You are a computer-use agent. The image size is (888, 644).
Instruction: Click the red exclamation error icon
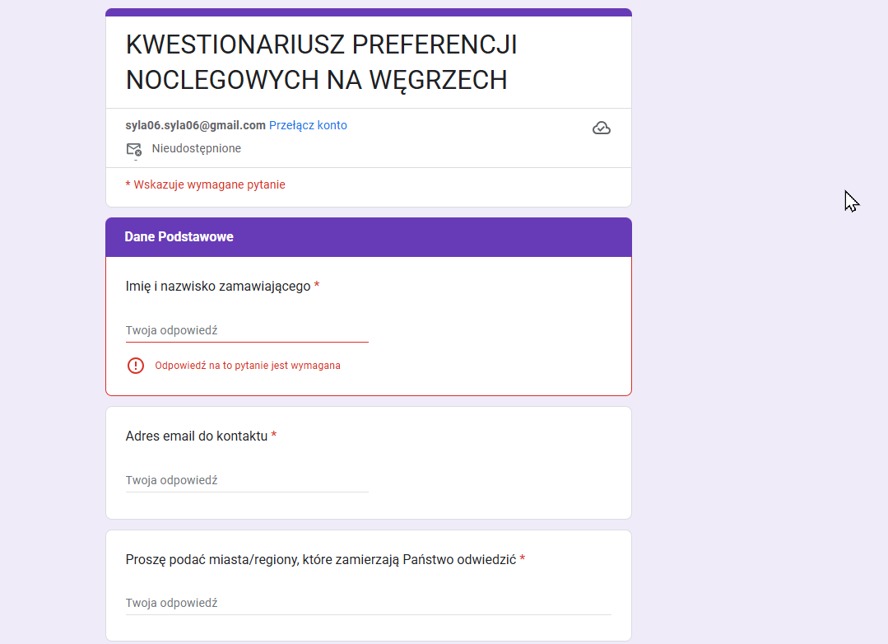pyautogui.click(x=135, y=366)
